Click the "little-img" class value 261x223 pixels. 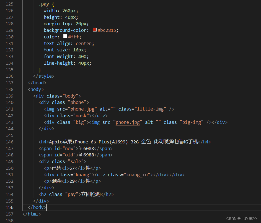[x=150, y=109]
